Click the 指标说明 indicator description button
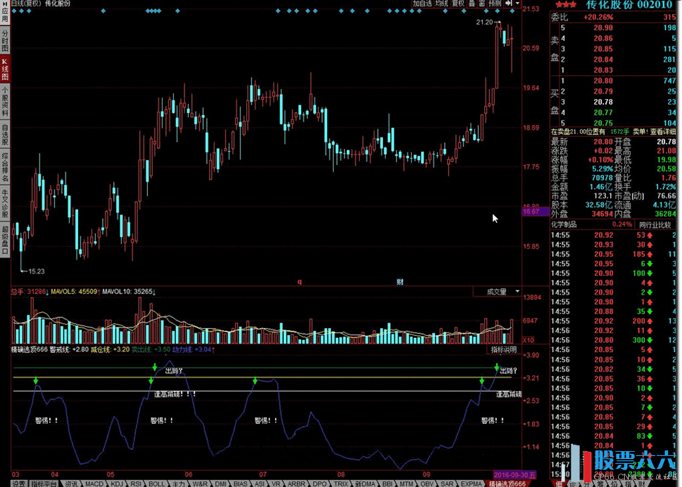The height and width of the screenshot is (487, 682). [504, 349]
